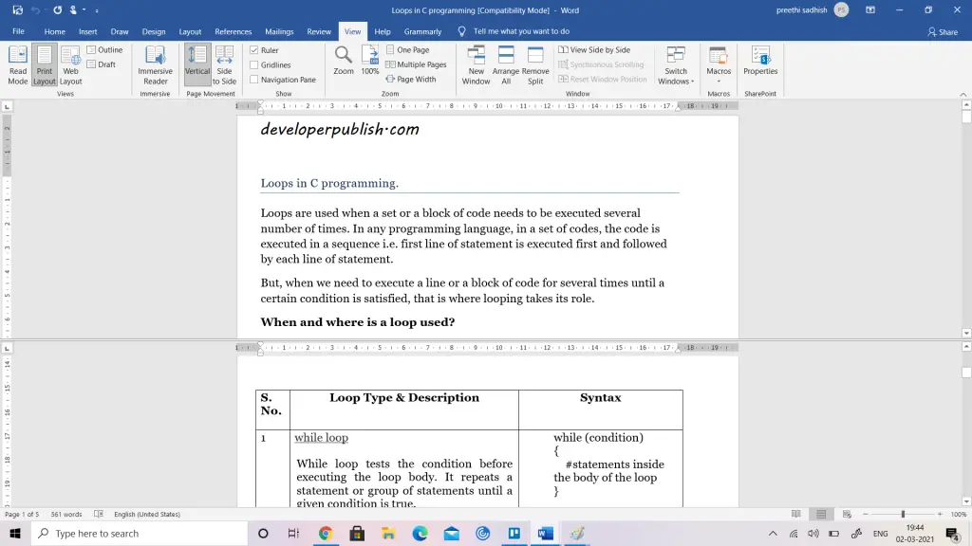Open the References tab
The height and width of the screenshot is (546, 972).
[234, 31]
